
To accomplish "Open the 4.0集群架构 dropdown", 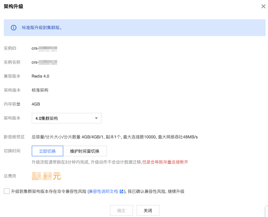I will pyautogui.click(x=66, y=118).
